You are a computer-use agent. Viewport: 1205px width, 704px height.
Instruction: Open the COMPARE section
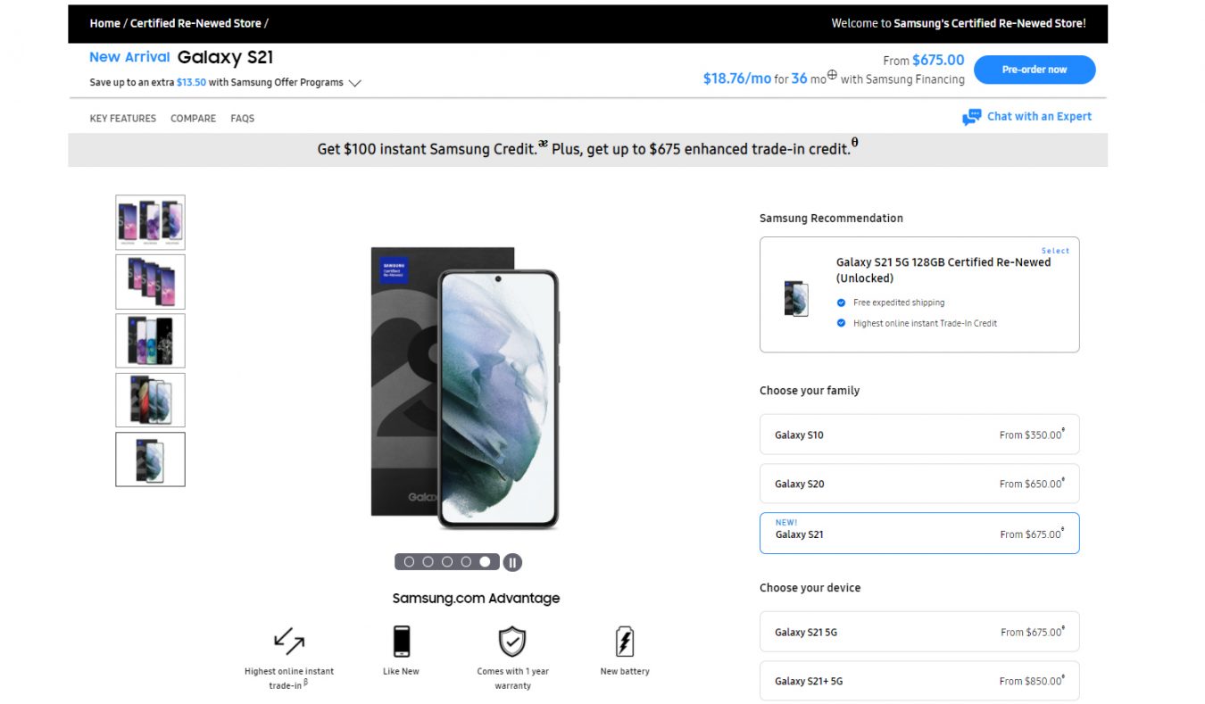[194, 119]
